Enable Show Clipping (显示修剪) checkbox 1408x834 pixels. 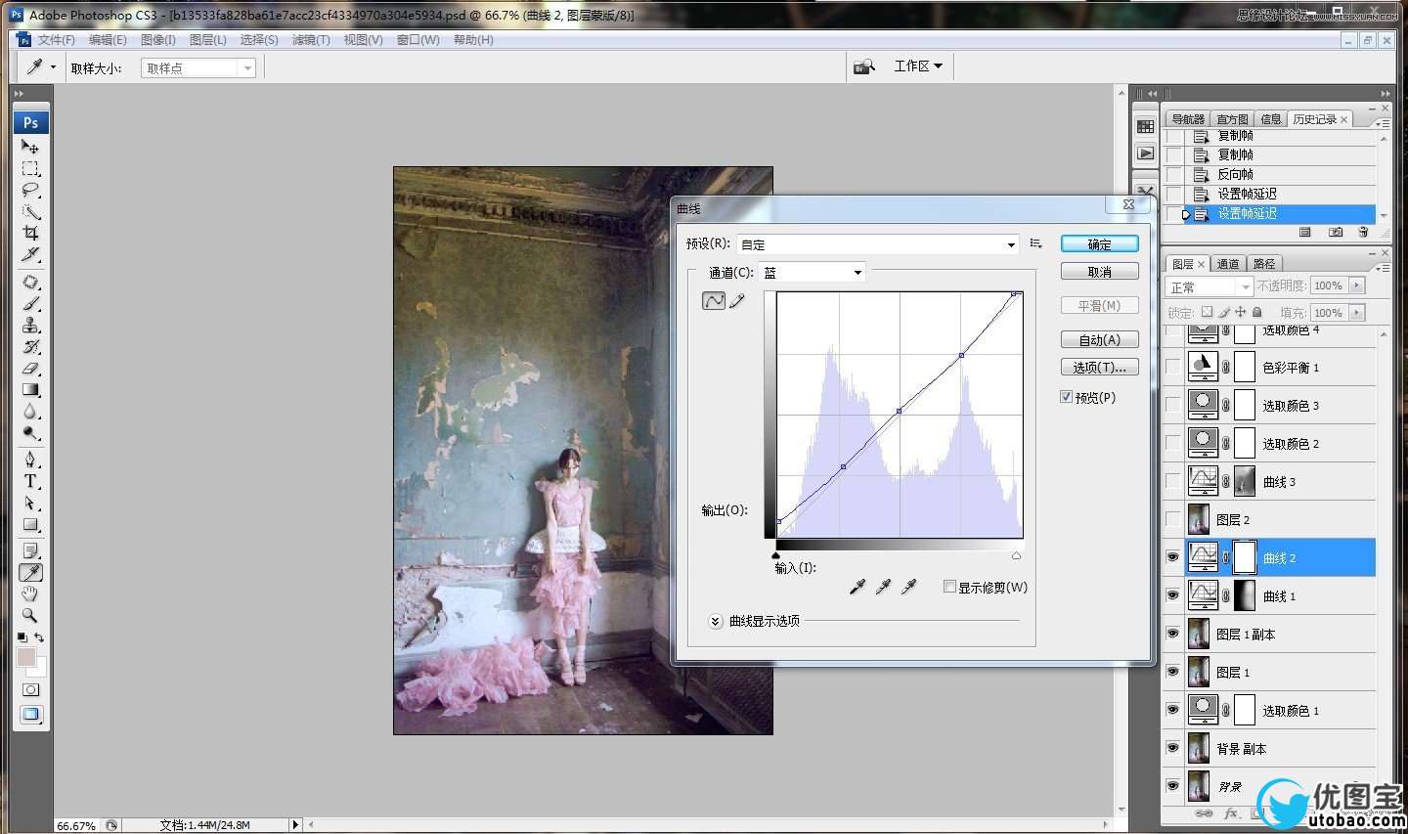coord(949,587)
